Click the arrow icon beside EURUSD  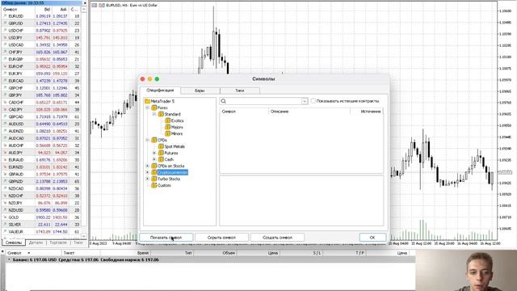tap(5, 16)
